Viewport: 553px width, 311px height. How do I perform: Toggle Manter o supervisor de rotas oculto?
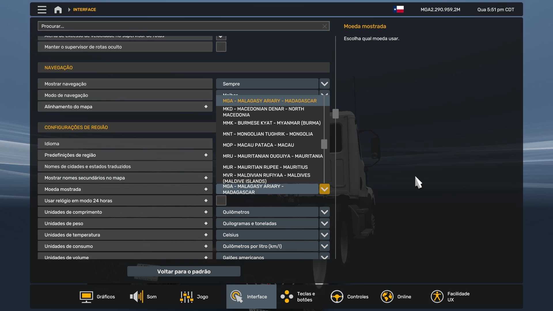221,47
